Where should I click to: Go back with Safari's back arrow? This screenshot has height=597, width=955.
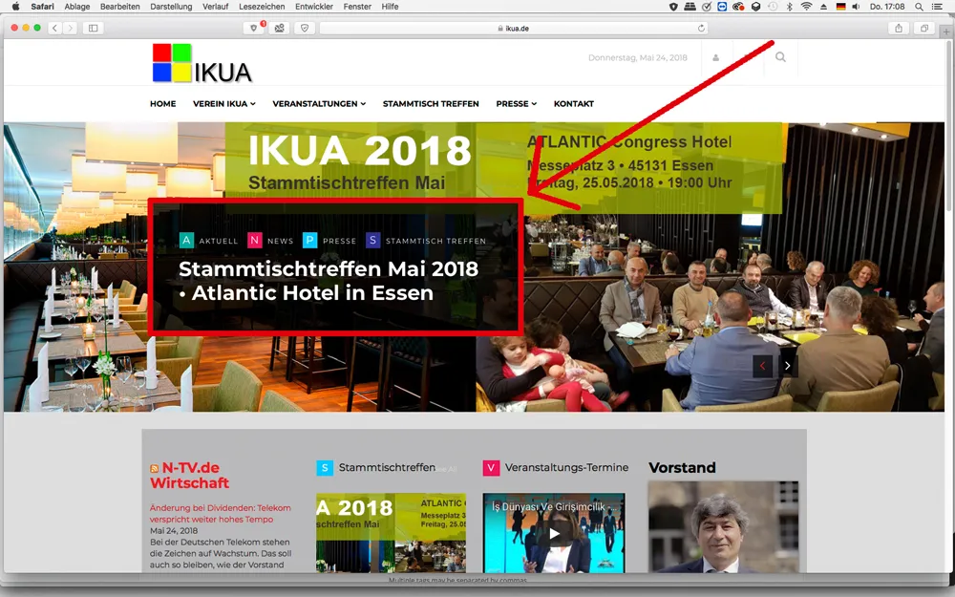pyautogui.click(x=54, y=28)
